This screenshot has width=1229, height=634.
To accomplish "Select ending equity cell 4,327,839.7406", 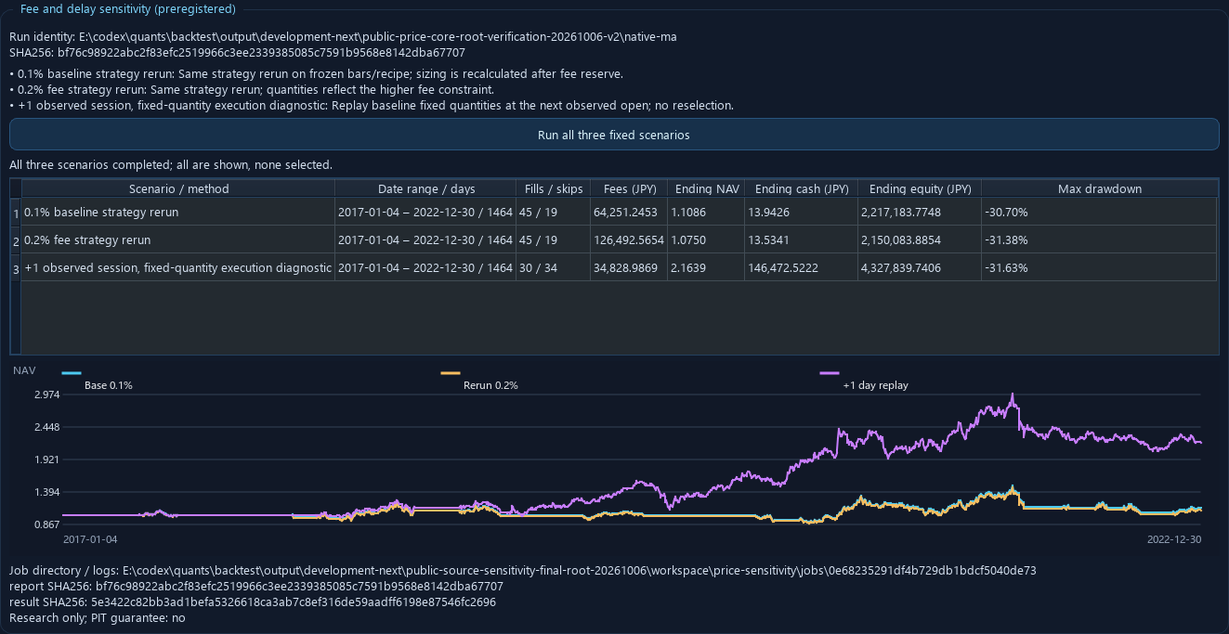I will point(920,267).
